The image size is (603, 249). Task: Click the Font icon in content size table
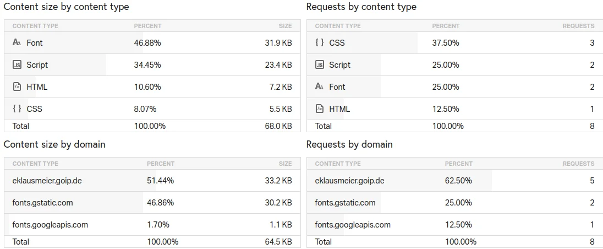click(17, 43)
